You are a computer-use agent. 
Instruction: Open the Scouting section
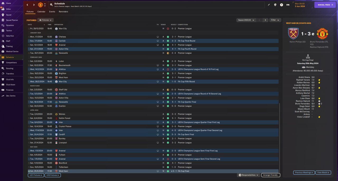(10, 68)
